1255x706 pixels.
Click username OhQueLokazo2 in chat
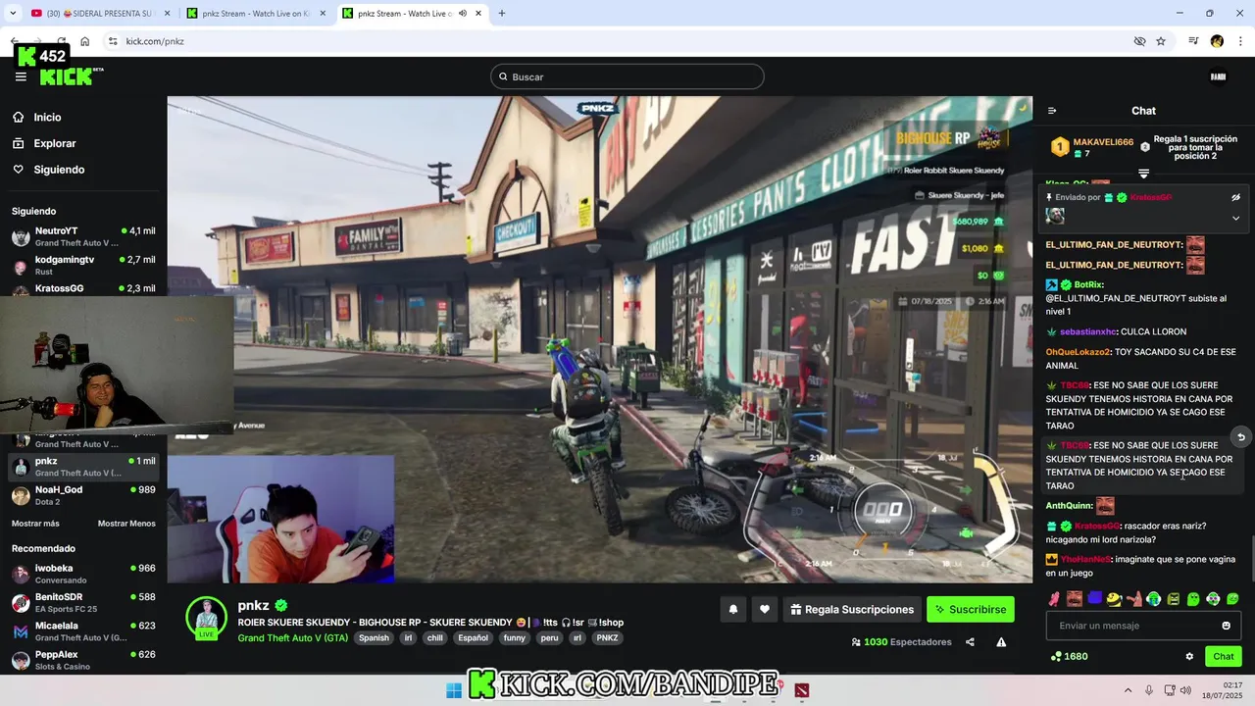click(1078, 351)
